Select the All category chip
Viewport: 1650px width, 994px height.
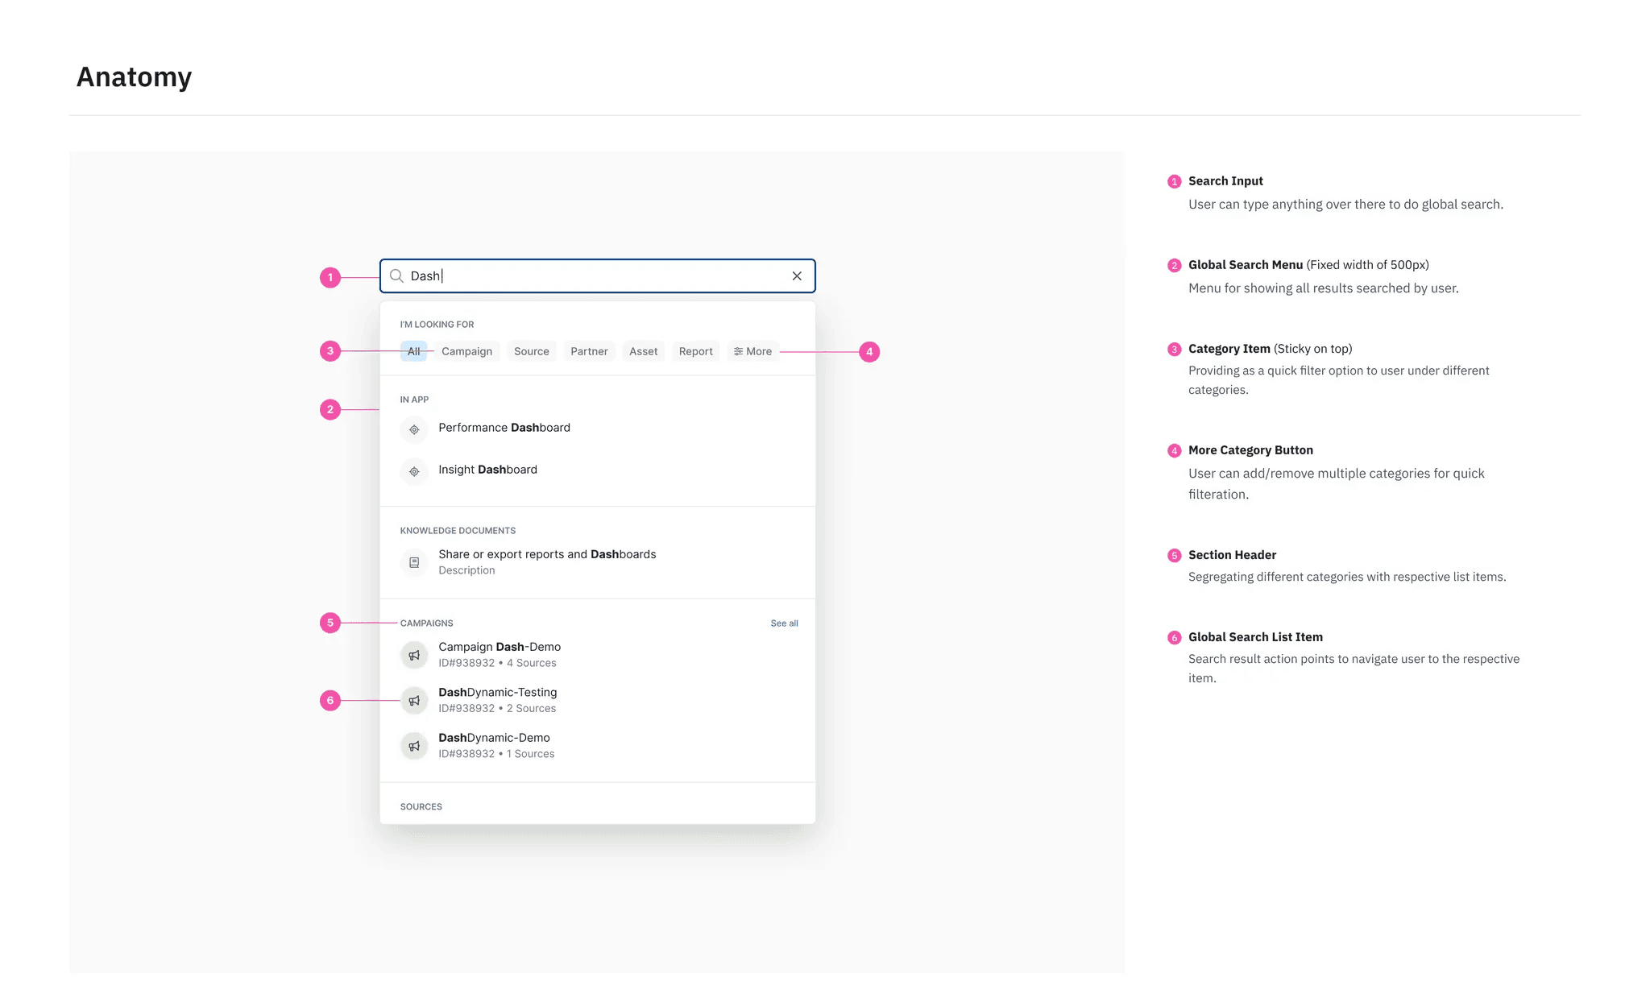pos(413,351)
